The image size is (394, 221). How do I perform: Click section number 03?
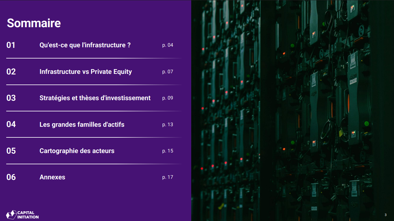[11, 98]
